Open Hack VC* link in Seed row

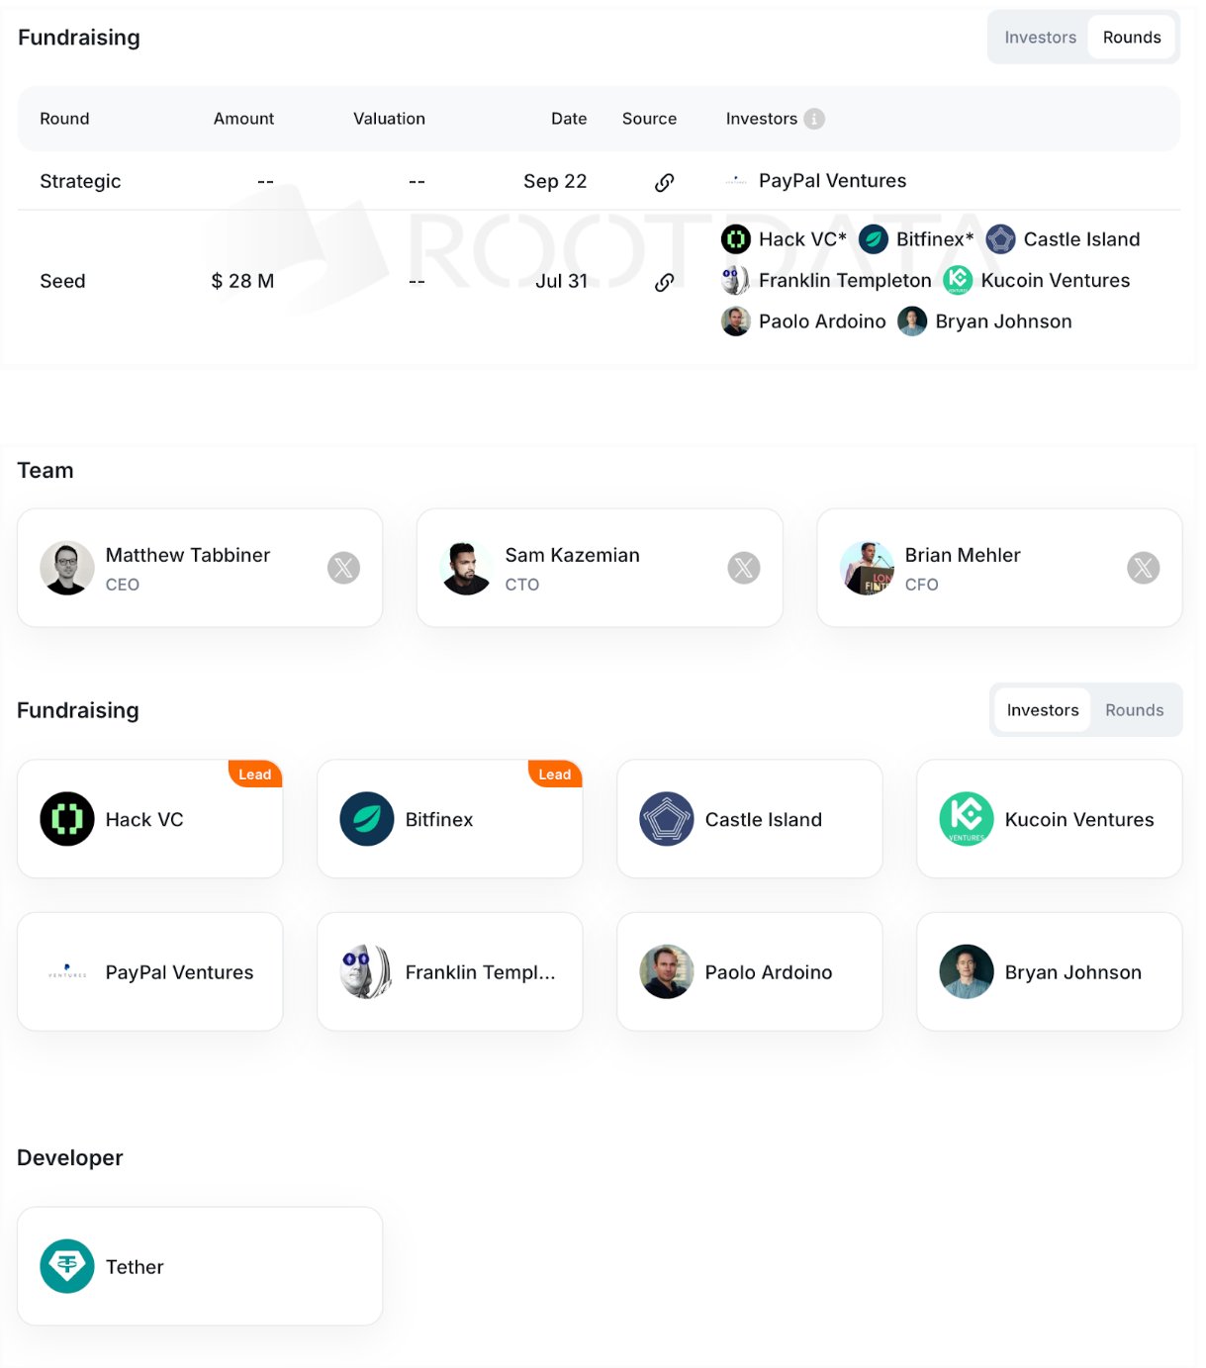tap(802, 239)
